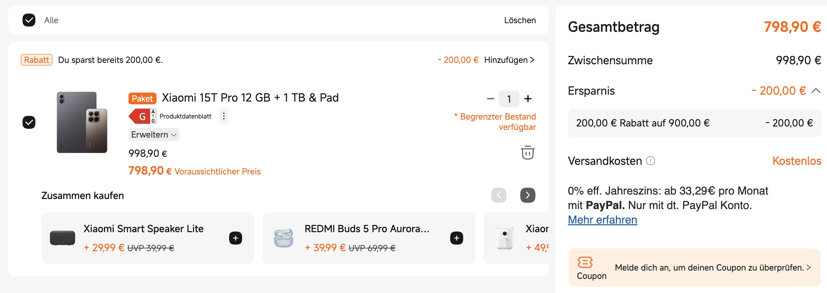Click the shipping cost info icon

tap(650, 161)
